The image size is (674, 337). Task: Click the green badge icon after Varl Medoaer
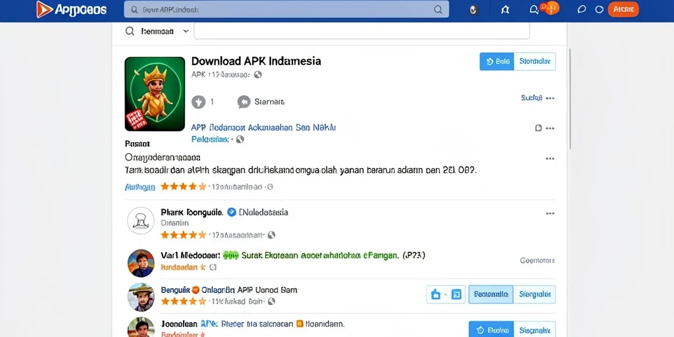(231, 255)
